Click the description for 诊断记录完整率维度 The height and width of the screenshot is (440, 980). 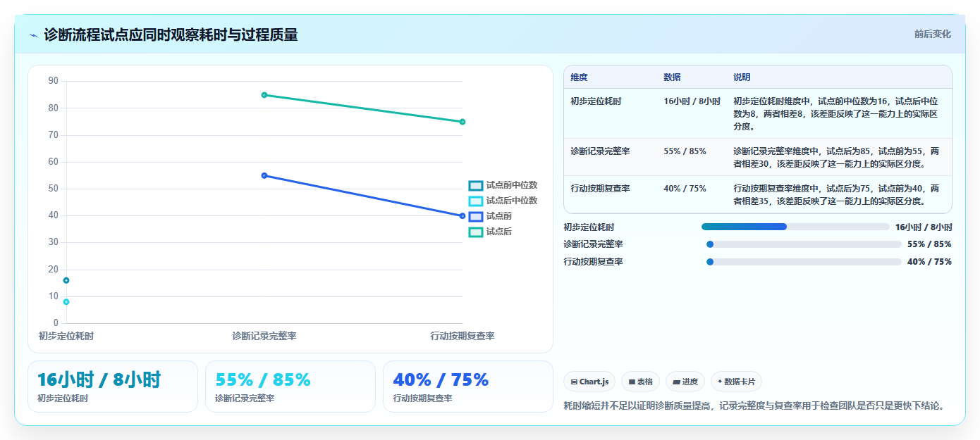point(836,158)
